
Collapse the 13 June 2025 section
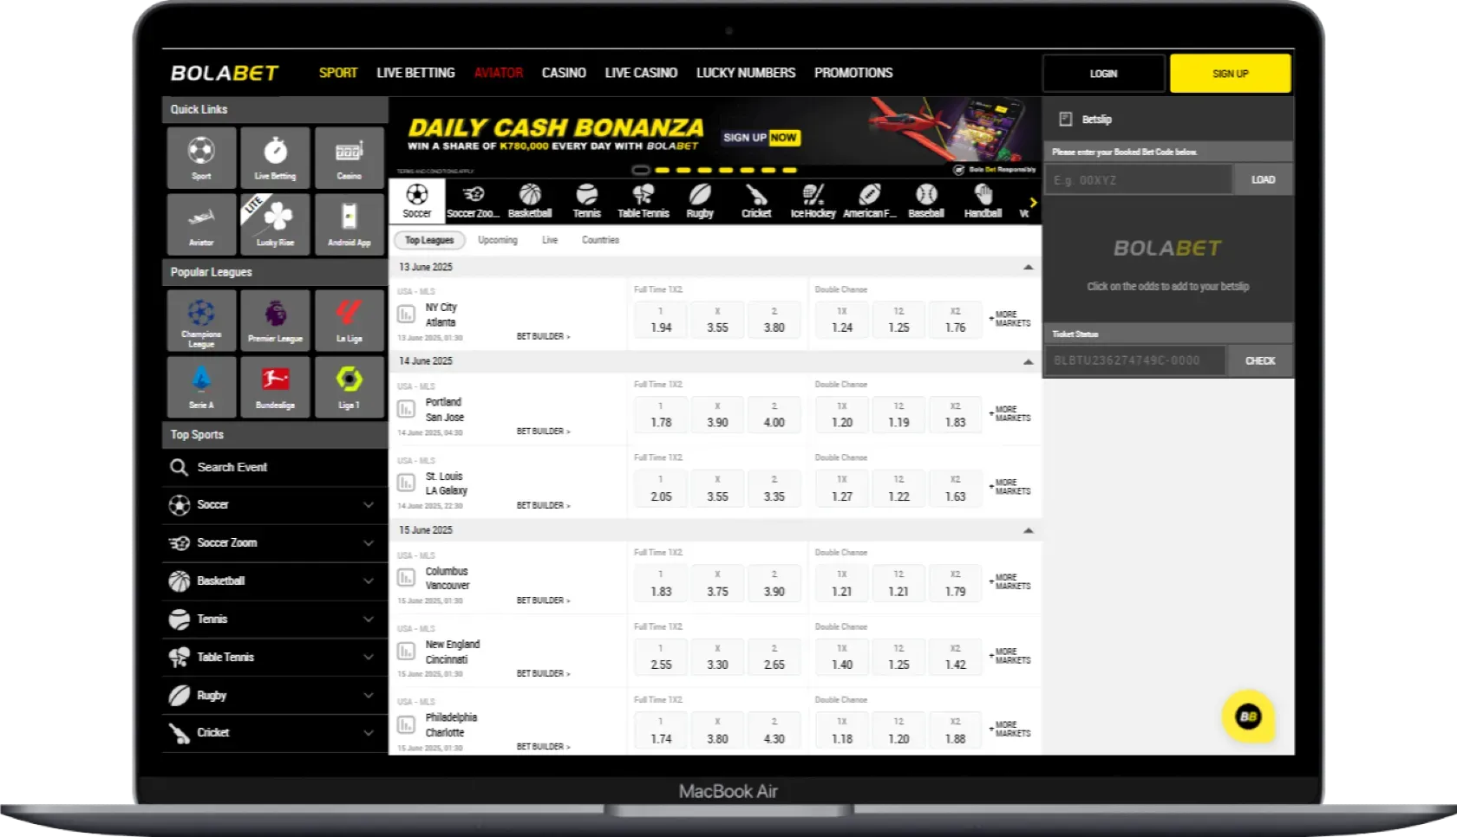coord(1029,267)
